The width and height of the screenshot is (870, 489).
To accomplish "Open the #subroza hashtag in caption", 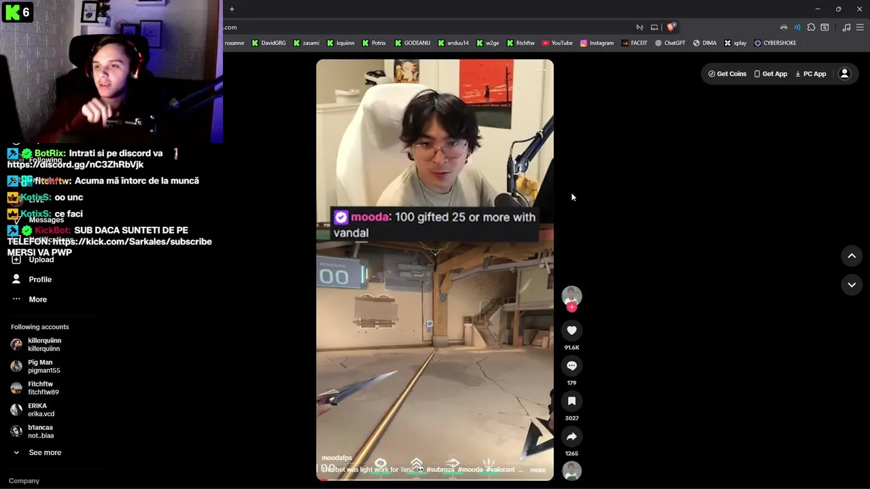I will 440,470.
